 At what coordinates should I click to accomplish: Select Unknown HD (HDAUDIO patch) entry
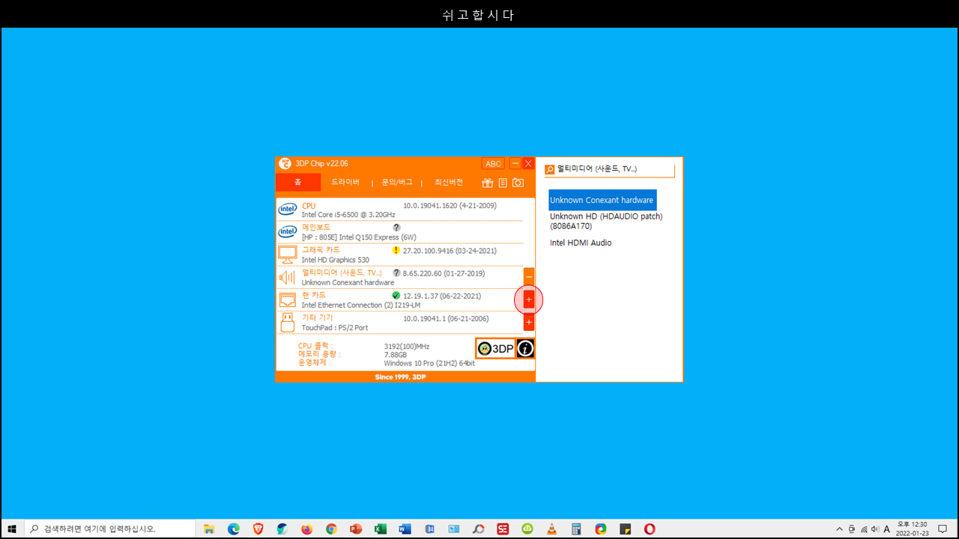click(606, 221)
